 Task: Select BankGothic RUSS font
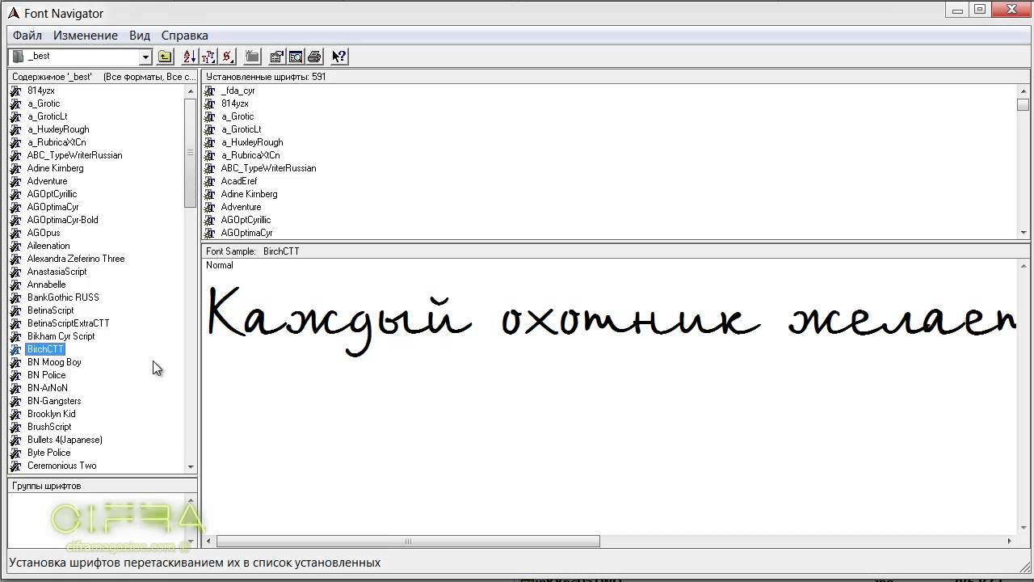click(63, 297)
